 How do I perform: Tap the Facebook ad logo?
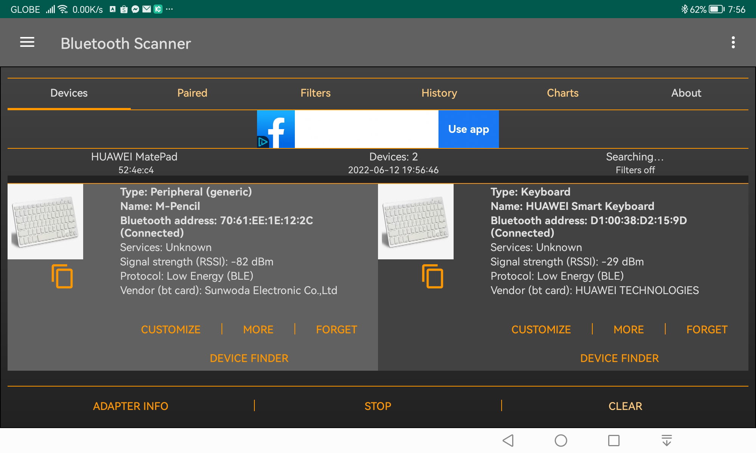(276, 129)
